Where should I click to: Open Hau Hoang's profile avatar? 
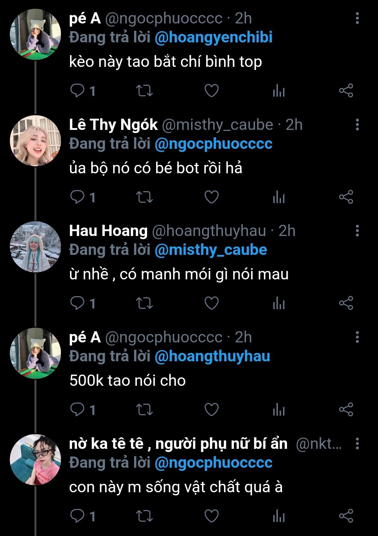point(35,247)
